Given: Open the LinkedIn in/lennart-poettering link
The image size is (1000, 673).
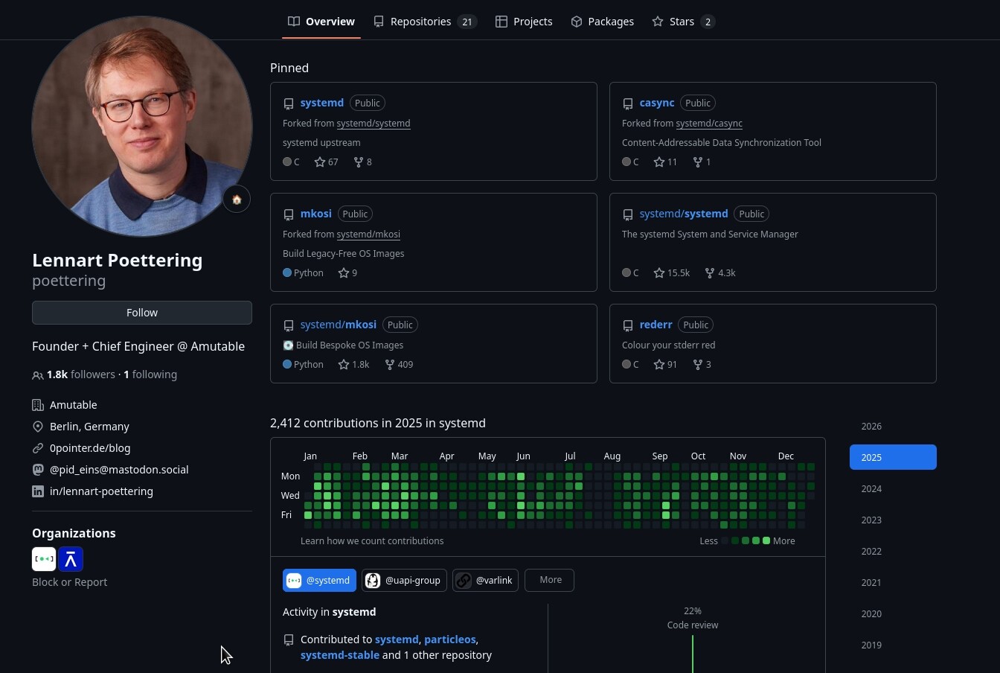Looking at the screenshot, I should click(101, 491).
